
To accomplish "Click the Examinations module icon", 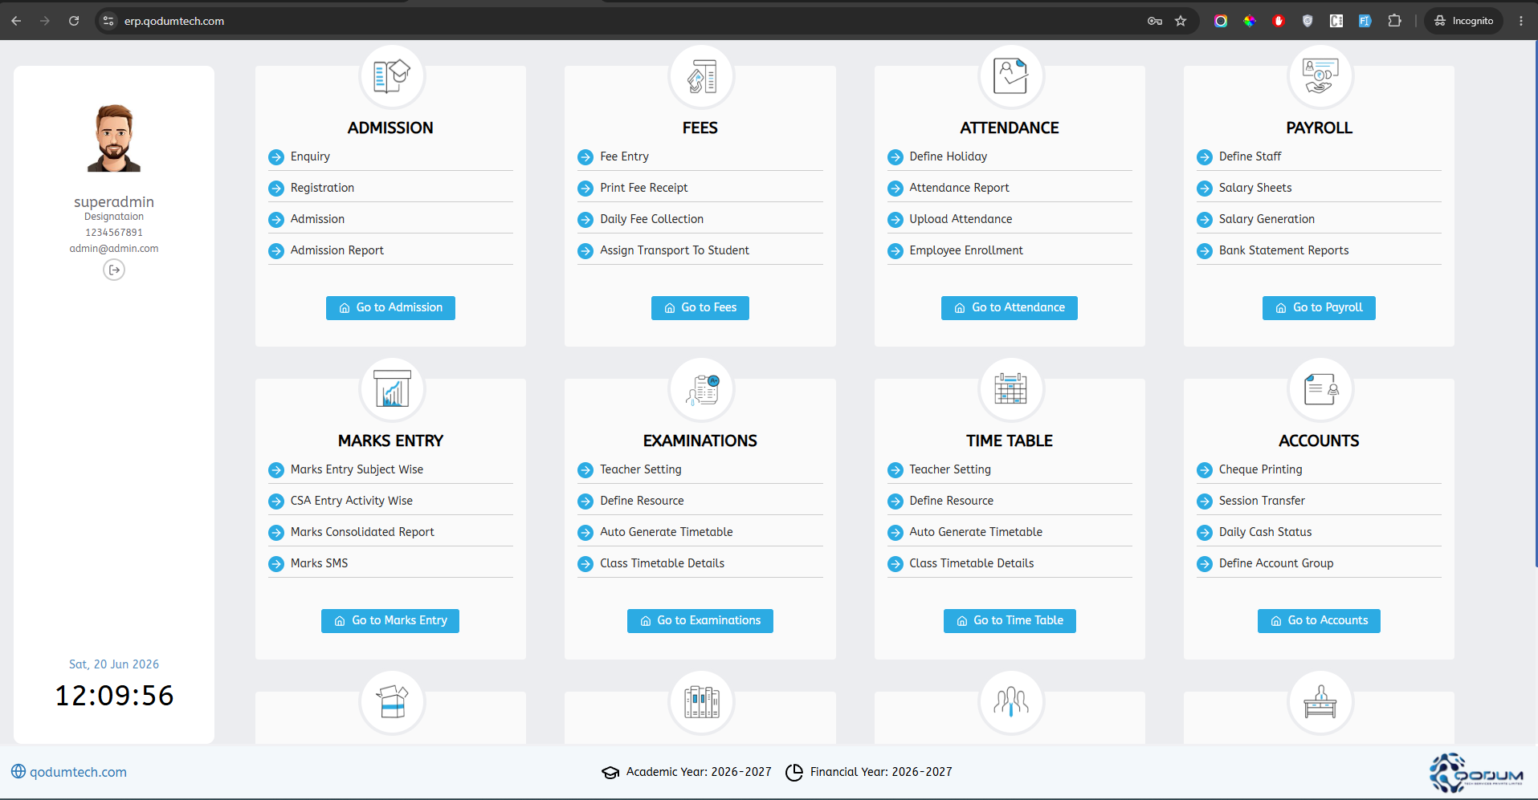I will pyautogui.click(x=702, y=390).
